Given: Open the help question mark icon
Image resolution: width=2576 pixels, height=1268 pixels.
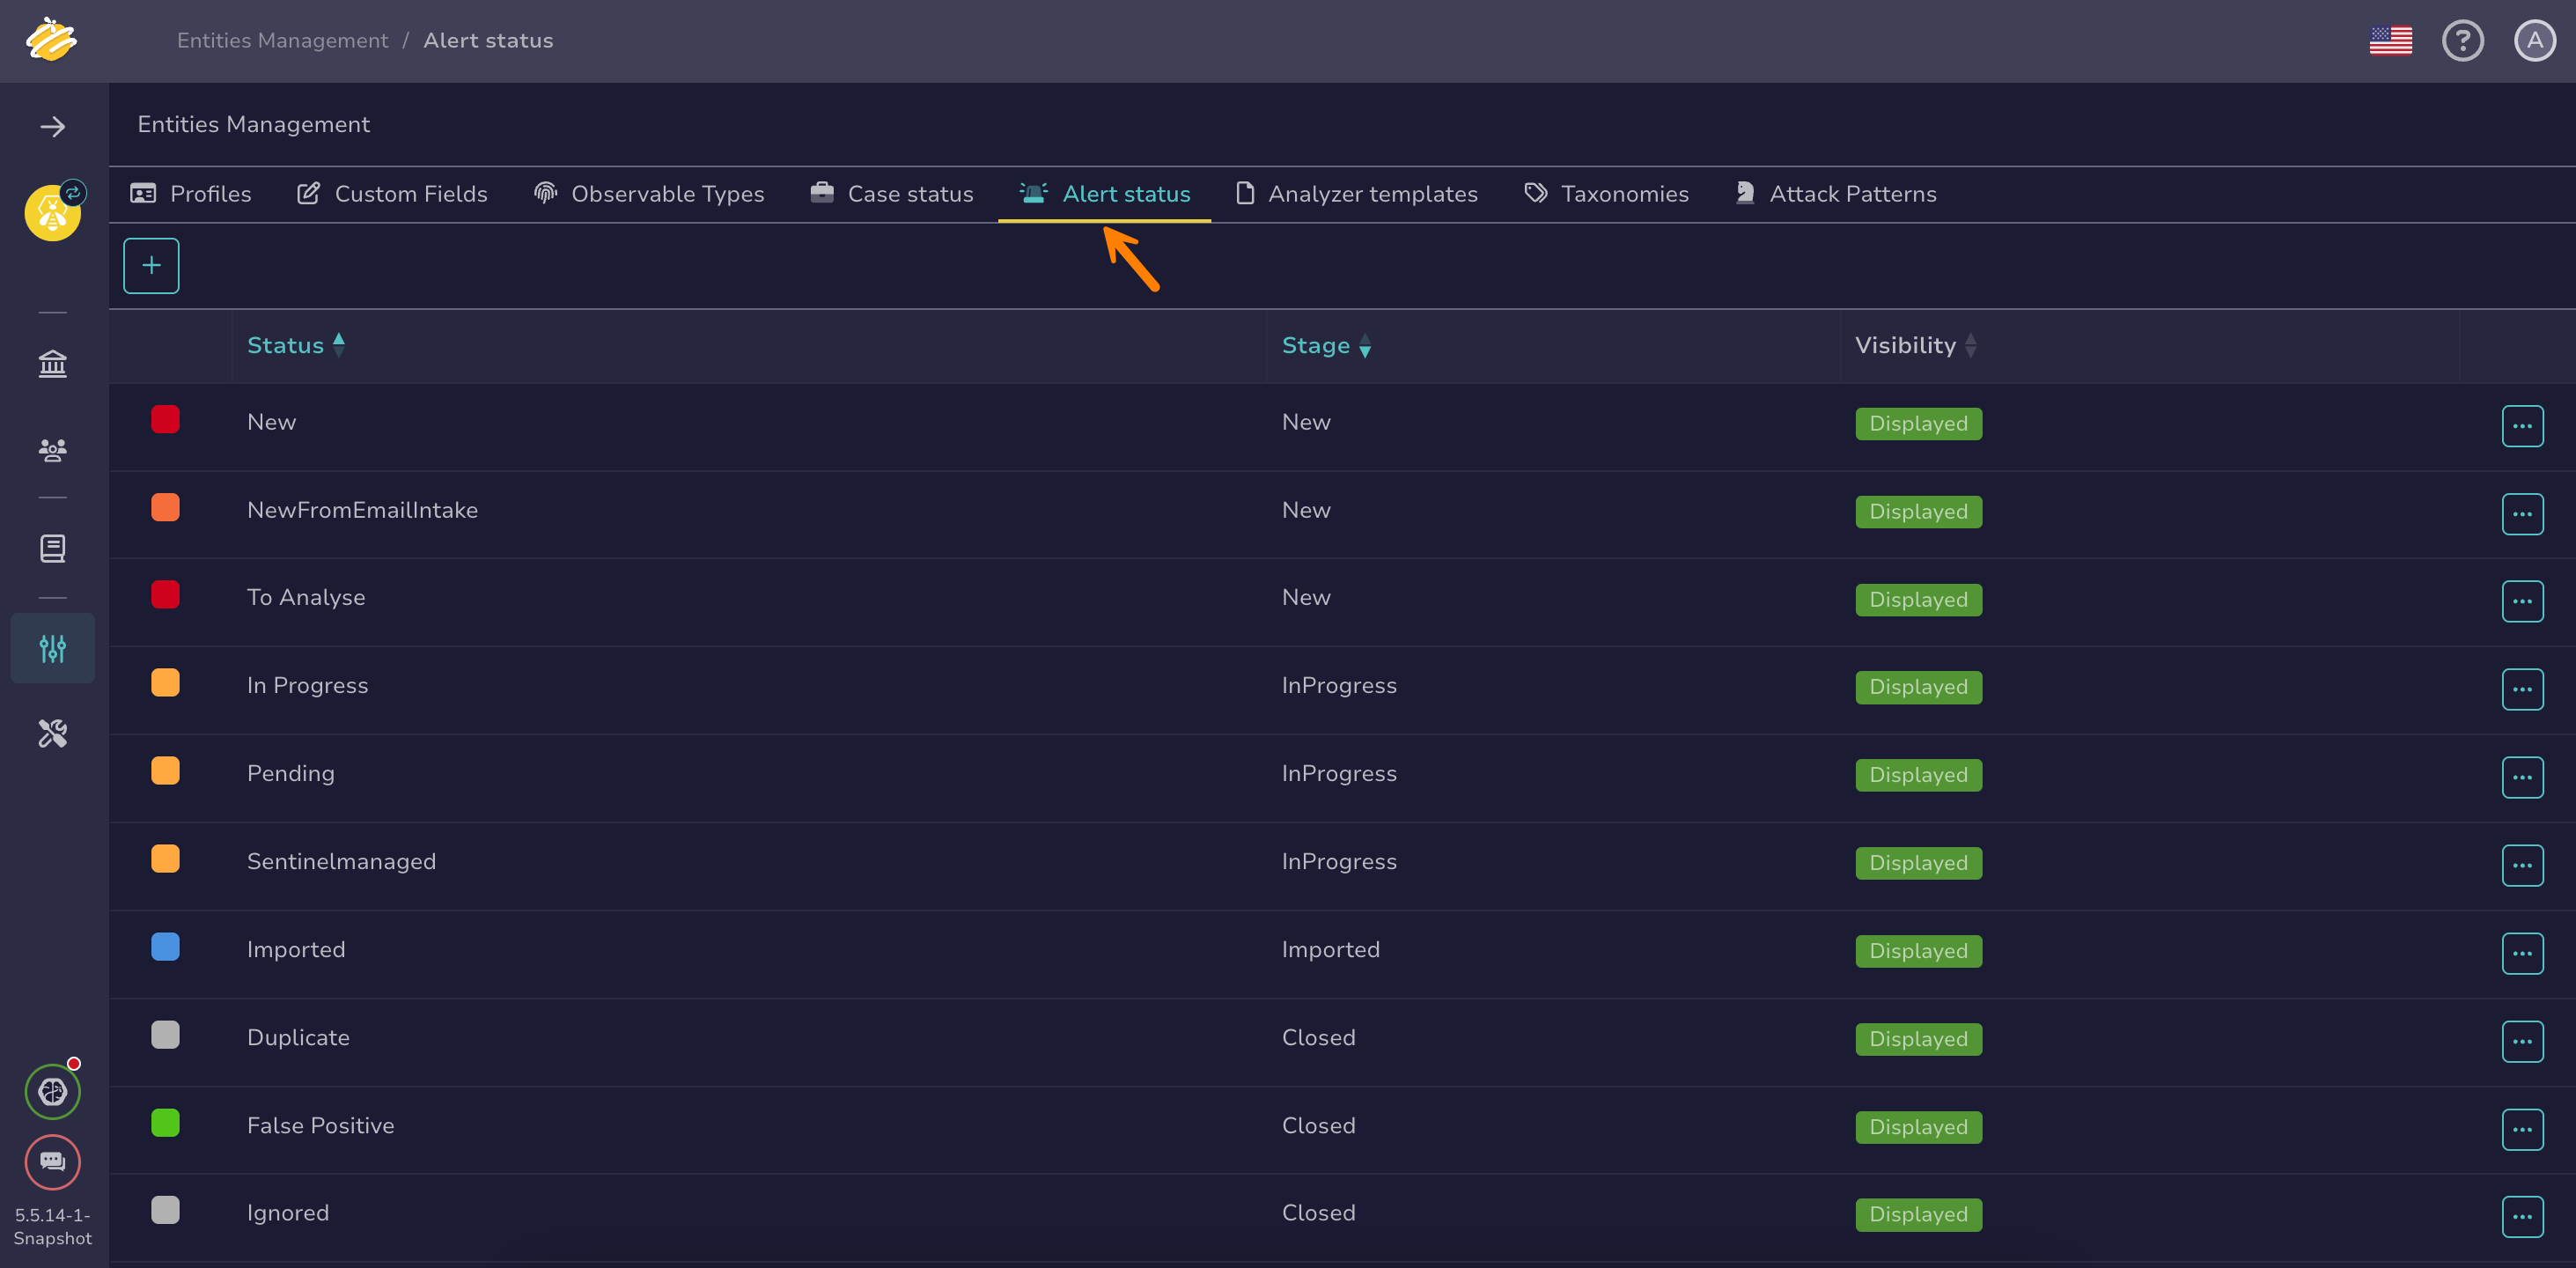Looking at the screenshot, I should coord(2462,41).
